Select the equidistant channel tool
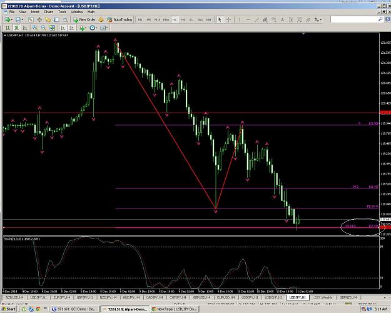 265,19
